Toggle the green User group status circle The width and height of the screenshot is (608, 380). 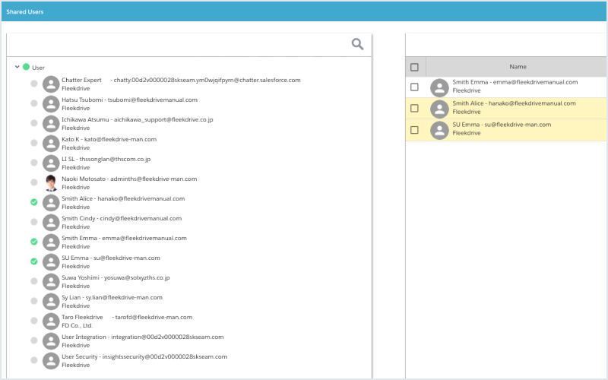(26, 67)
